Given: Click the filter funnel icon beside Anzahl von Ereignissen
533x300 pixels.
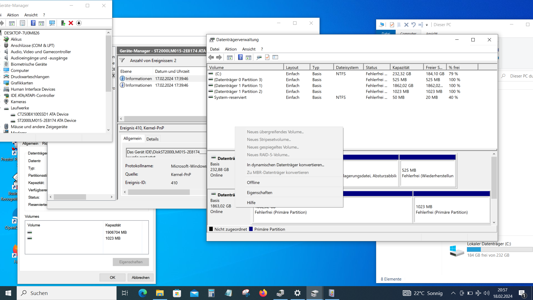Looking at the screenshot, I should click(122, 60).
